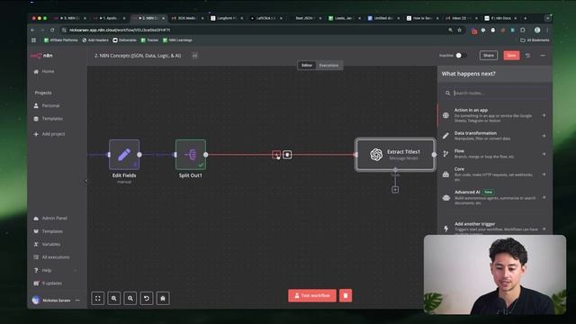
Task: Click the Edit Fields node pencil icon
Action: pyautogui.click(x=124, y=154)
